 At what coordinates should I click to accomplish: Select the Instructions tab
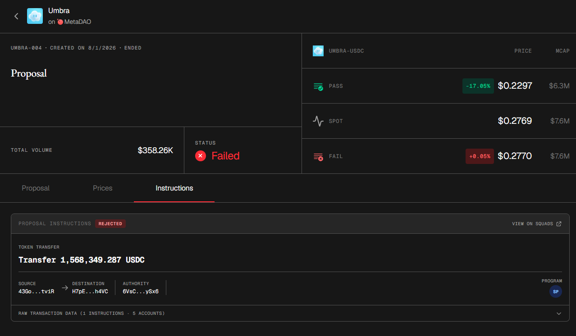[174, 188]
